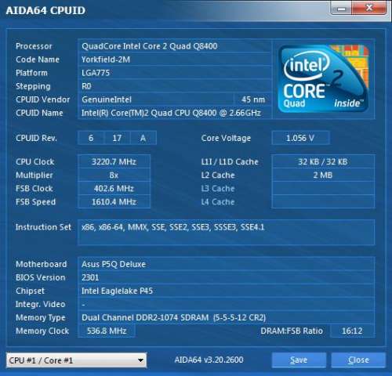Click the 3220.7 MHz CPU clock value
The width and height of the screenshot is (392, 376).
(x=114, y=161)
